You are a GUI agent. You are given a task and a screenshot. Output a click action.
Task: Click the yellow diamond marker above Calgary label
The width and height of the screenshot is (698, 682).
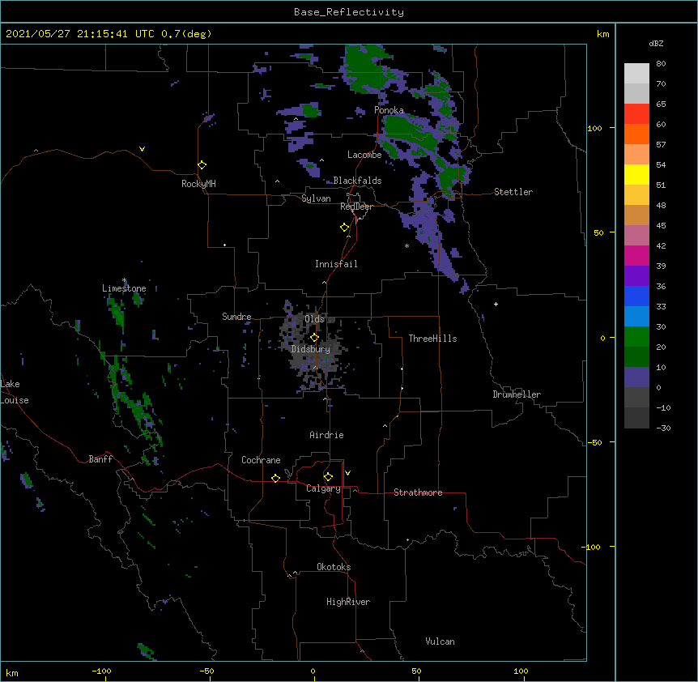(328, 477)
